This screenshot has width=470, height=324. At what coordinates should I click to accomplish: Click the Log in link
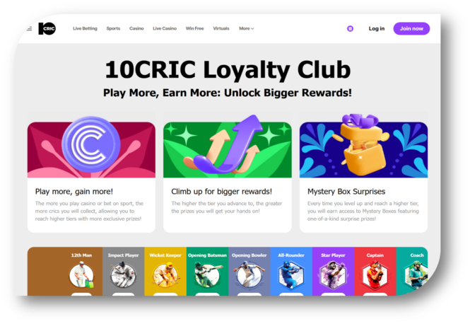(377, 28)
